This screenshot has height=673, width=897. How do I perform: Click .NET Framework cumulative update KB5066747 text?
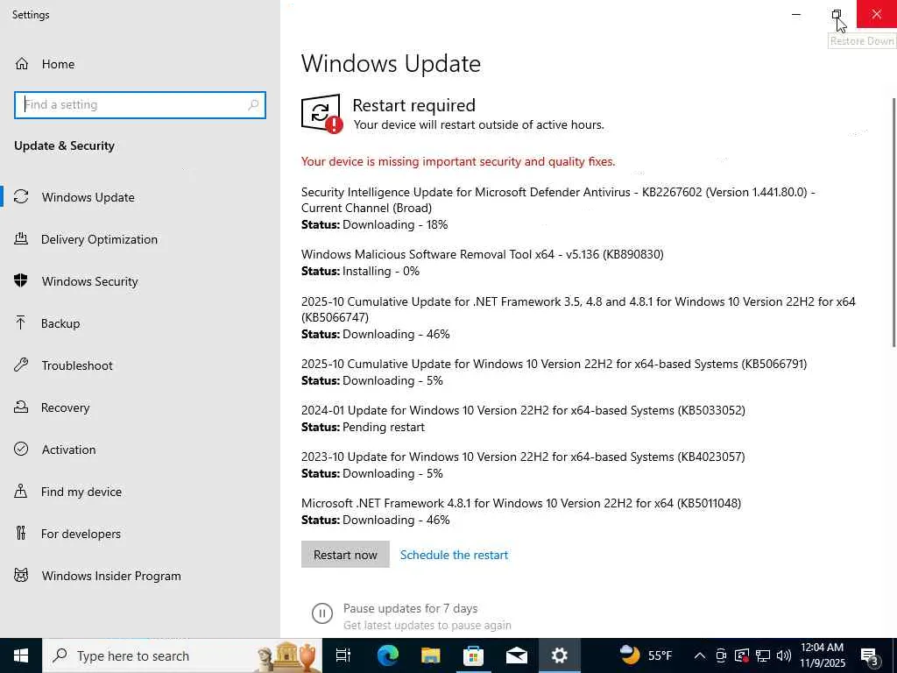[x=578, y=309]
